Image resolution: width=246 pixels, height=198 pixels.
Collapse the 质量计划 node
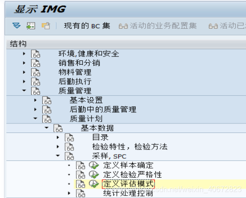coord(35,118)
